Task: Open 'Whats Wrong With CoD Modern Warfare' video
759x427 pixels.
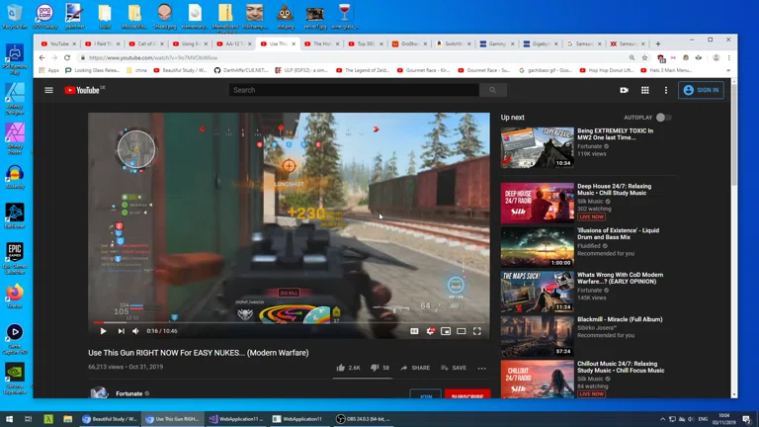Action: 620,278
